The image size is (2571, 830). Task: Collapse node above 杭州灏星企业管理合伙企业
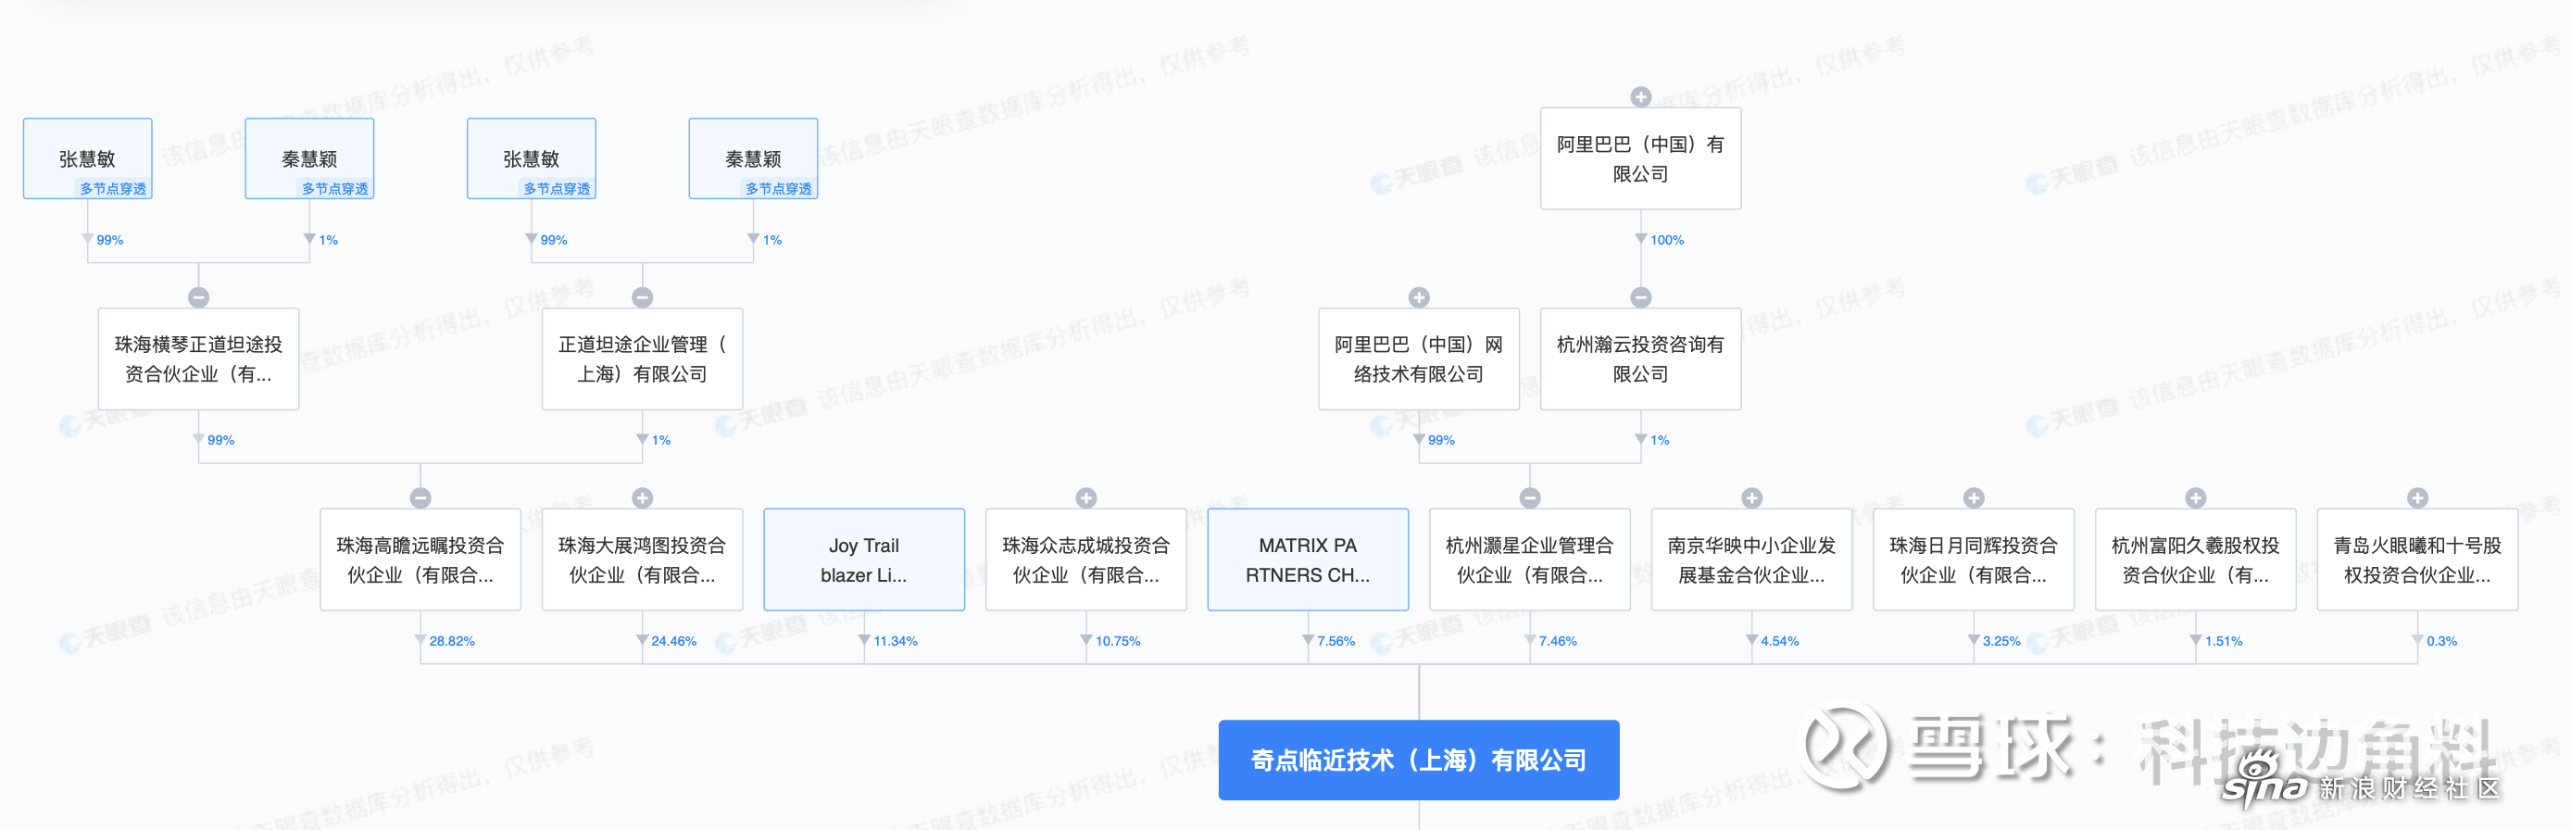(1530, 497)
